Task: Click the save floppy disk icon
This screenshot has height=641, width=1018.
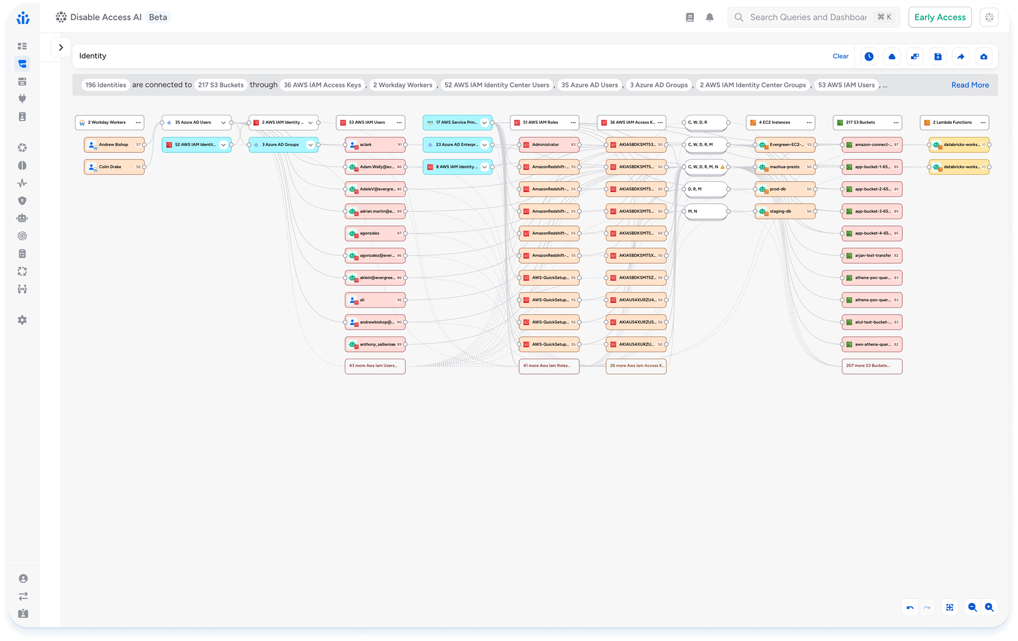Action: click(938, 57)
